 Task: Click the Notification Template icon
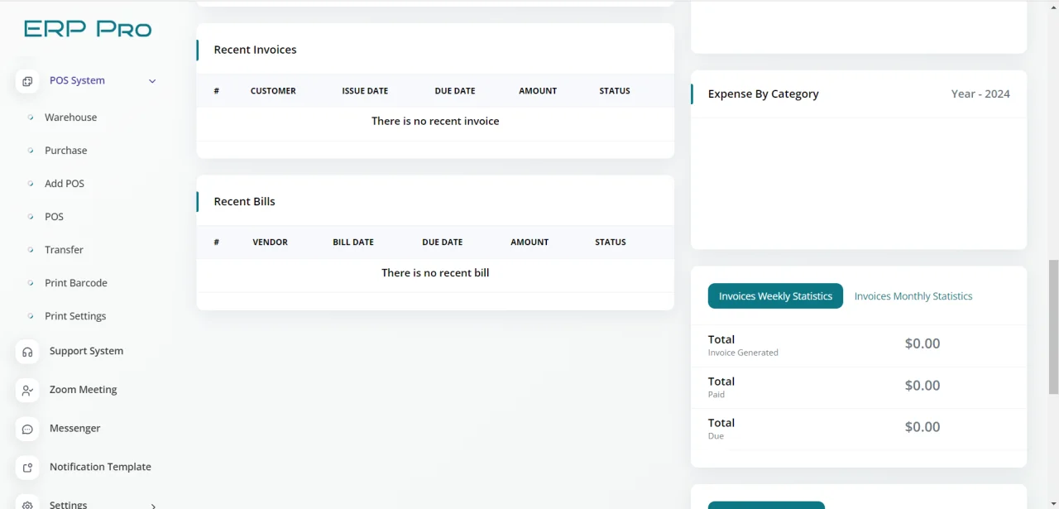[27, 468]
